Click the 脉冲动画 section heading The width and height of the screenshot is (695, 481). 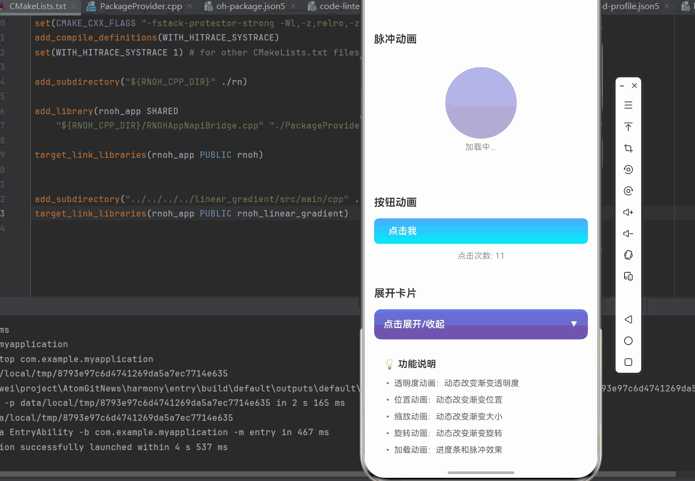pos(395,39)
